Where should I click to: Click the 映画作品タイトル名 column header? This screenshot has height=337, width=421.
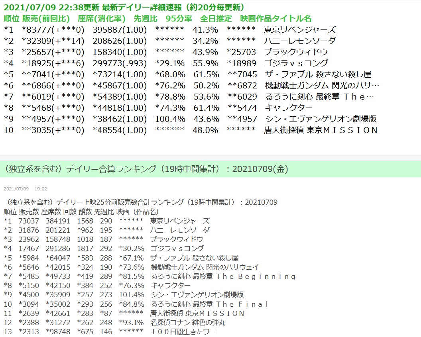[x=276, y=18]
